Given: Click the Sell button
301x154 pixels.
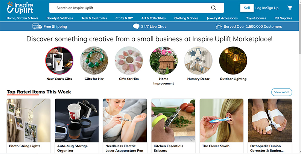Looking at the screenshot, I should coord(247,8).
